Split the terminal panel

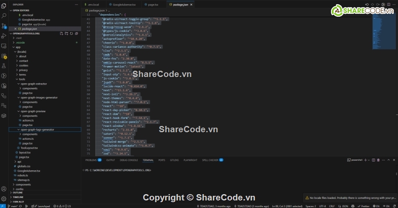373,160
